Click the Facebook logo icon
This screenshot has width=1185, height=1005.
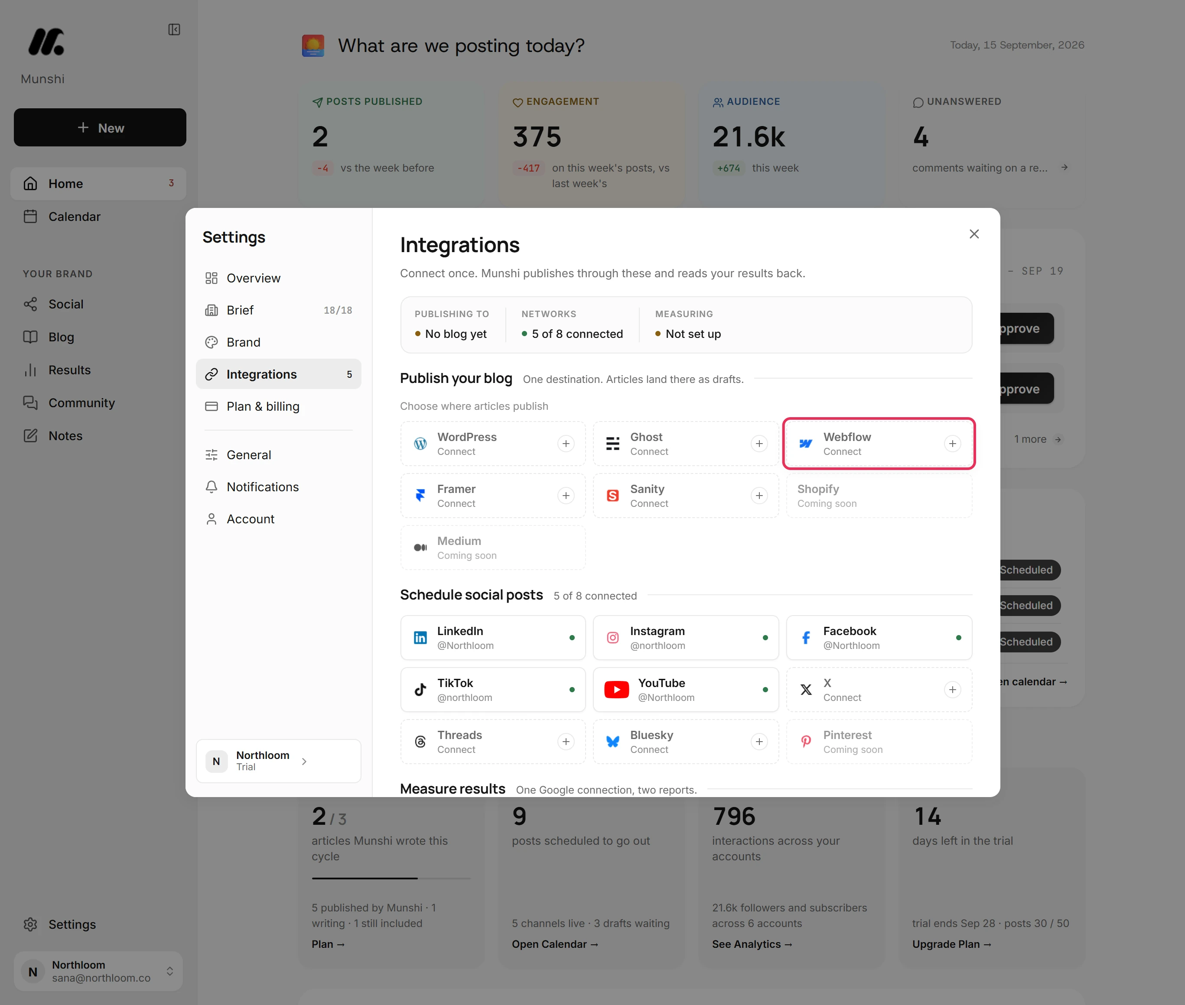tap(805, 638)
